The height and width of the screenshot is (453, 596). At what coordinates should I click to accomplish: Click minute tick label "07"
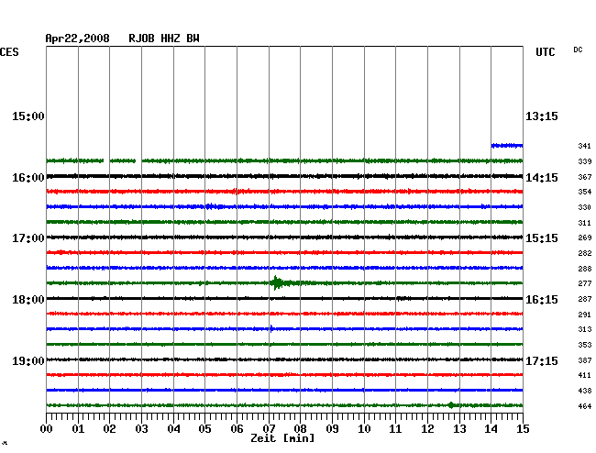[x=269, y=429]
